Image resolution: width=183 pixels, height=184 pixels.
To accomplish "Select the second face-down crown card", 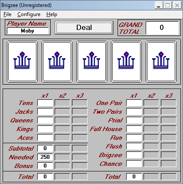I will pos(57,62).
